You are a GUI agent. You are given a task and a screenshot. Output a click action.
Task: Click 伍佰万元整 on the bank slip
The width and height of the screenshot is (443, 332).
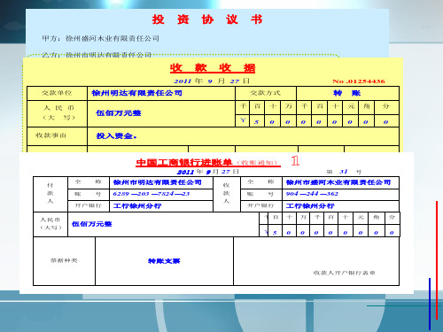point(92,224)
